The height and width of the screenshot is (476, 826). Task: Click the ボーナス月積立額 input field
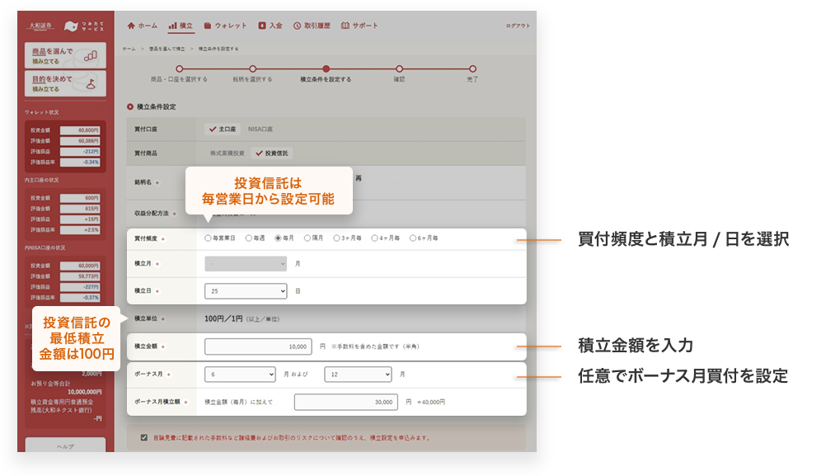point(346,402)
